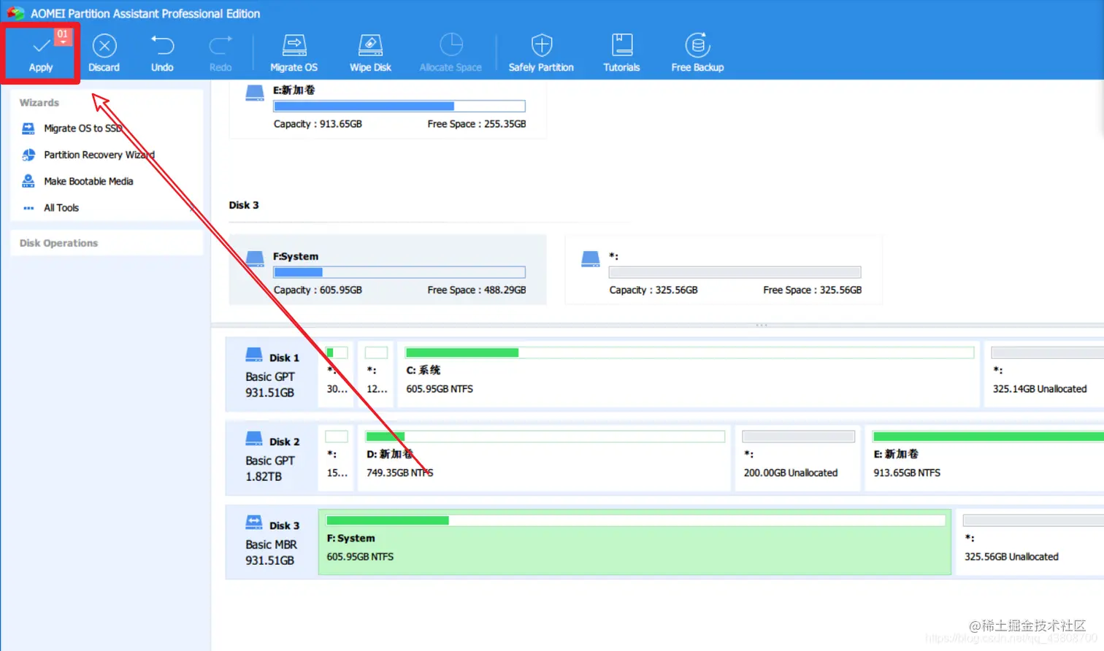
Task: Open Safely Partition tool
Action: point(541,53)
